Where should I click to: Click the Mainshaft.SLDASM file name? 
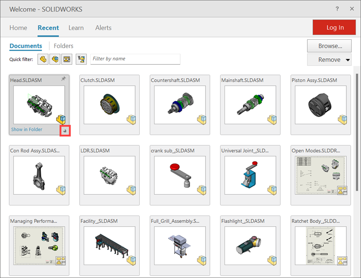243,80
